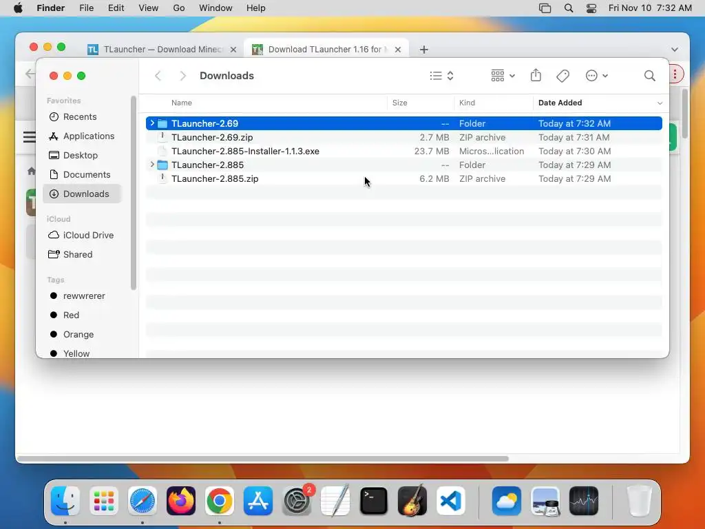
Task: Open Spotlight search in menu bar
Action: [x=569, y=8]
